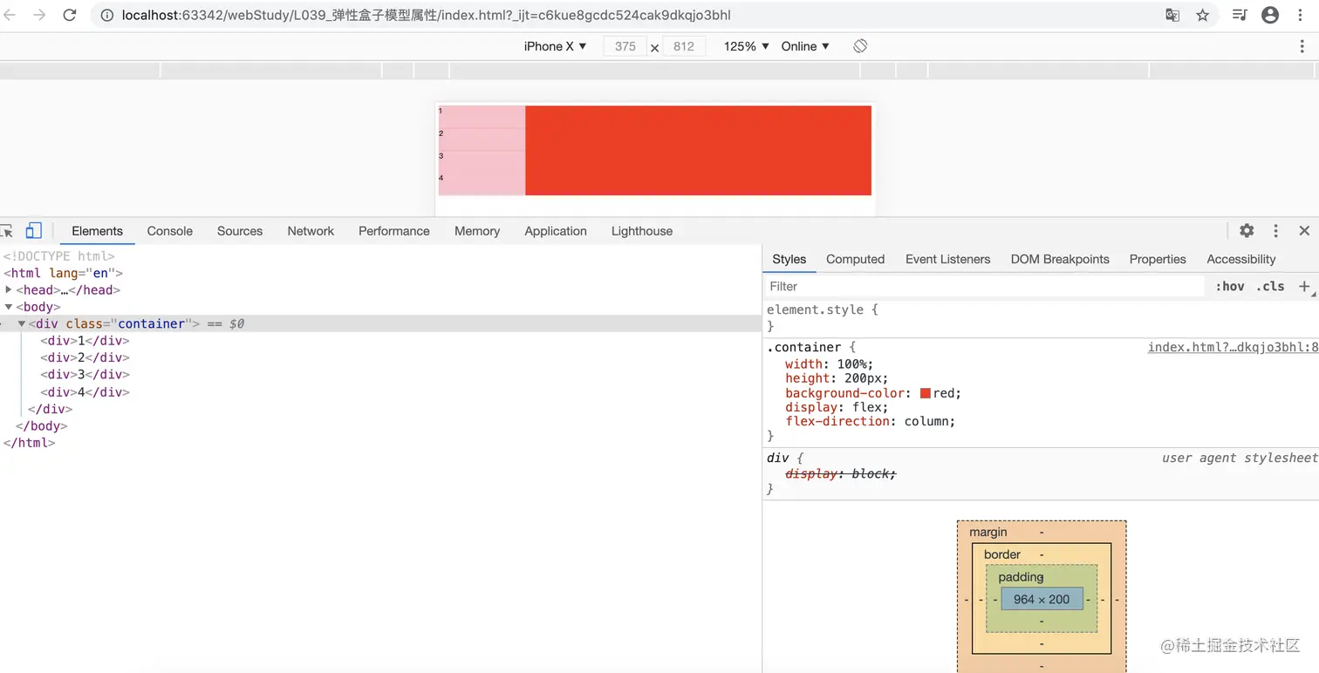Click the viewport width field 375
Image resolution: width=1319 pixels, height=673 pixels.
(x=625, y=46)
